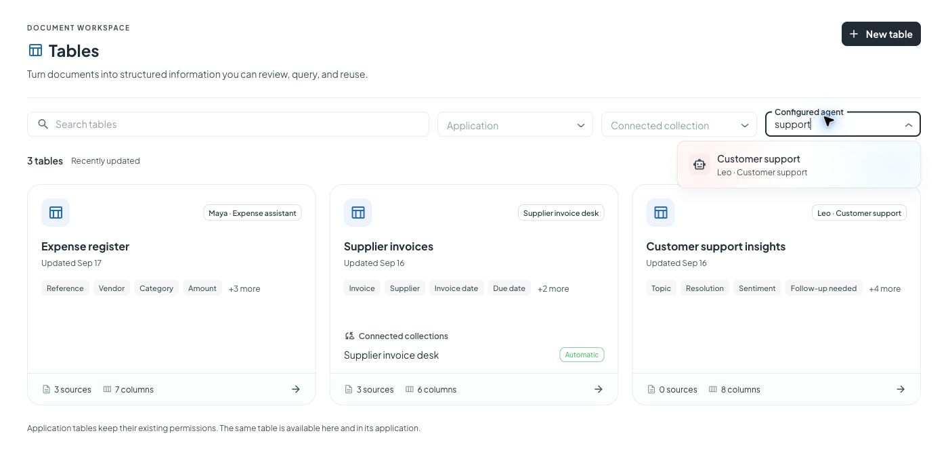
Task: Click the Supplier invoice desk collection name
Action: (391, 355)
